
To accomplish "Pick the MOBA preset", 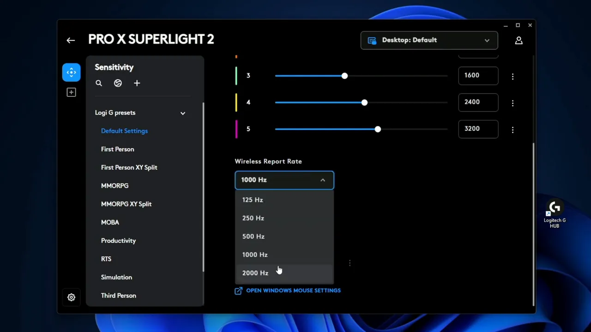I will 110,222.
